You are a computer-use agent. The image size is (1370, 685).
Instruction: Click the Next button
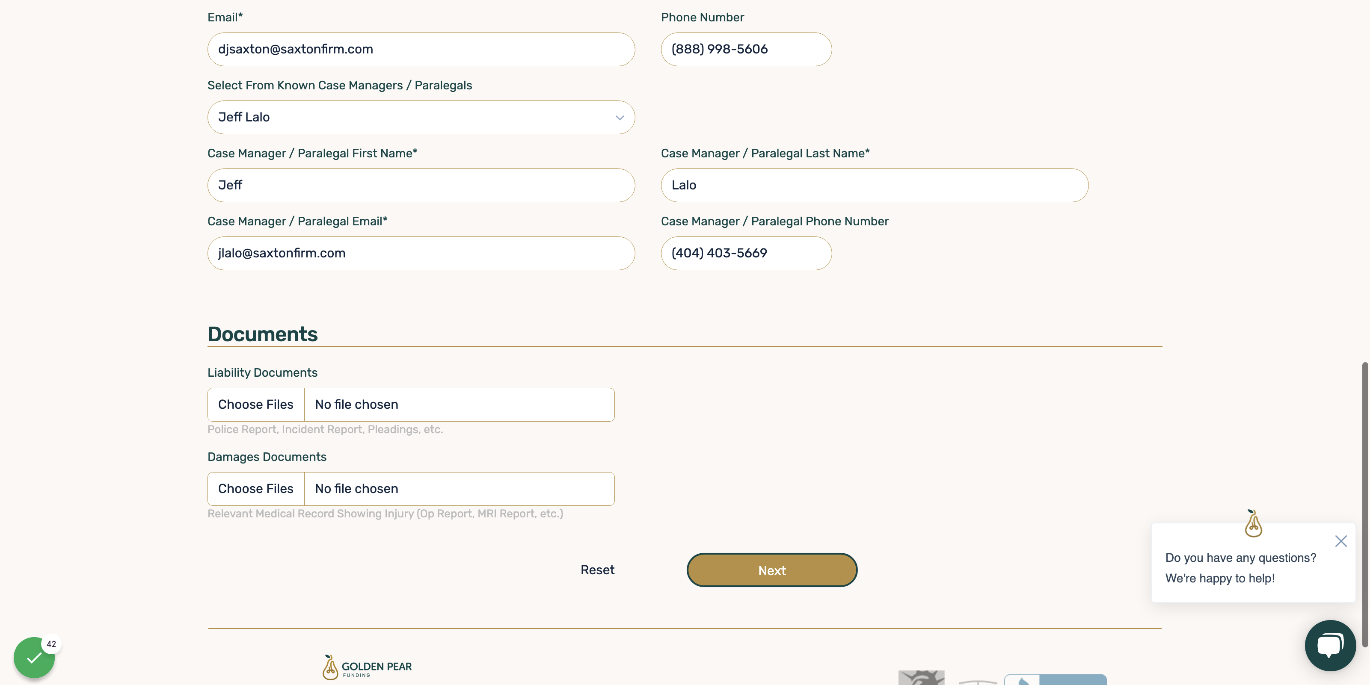[772, 570]
